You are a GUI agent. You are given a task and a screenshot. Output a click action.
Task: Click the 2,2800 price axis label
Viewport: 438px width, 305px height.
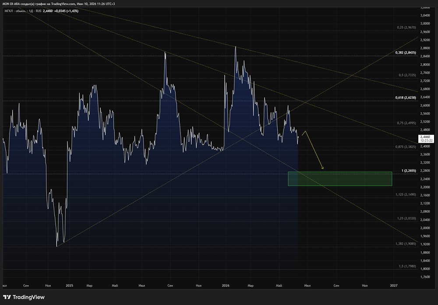pos(425,171)
